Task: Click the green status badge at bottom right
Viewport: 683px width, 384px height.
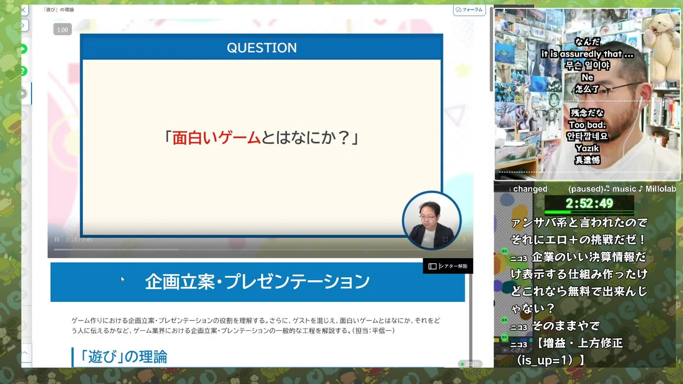Action: (x=471, y=364)
